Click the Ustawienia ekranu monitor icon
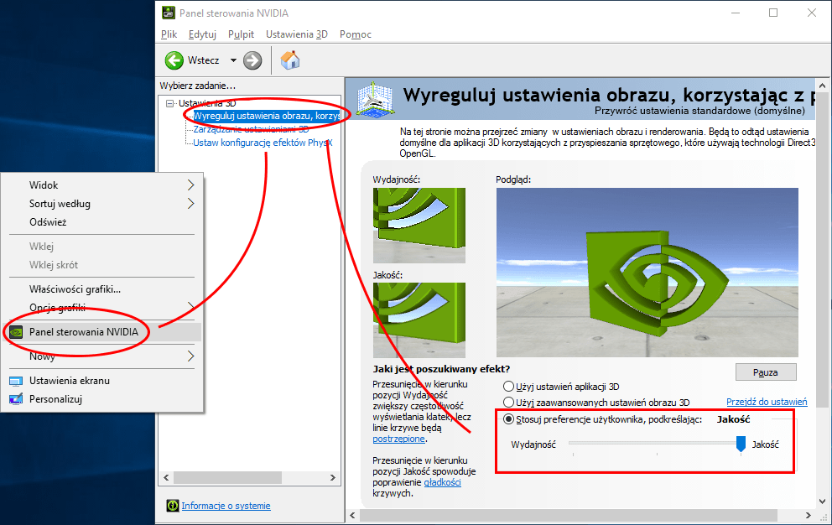 click(x=16, y=381)
